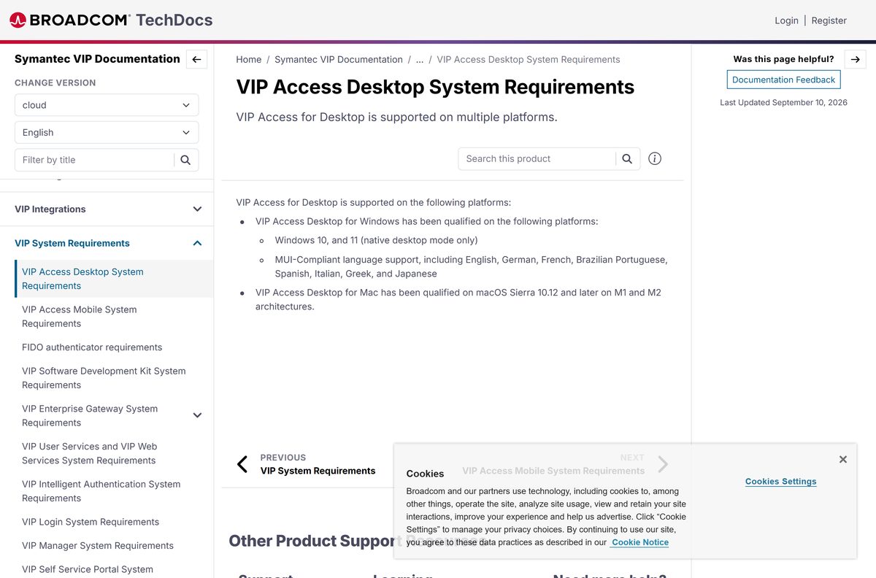Screen dimensions: 876x578
Task: Click the Windows 10, and 11 bullet text
Action: click(376, 240)
